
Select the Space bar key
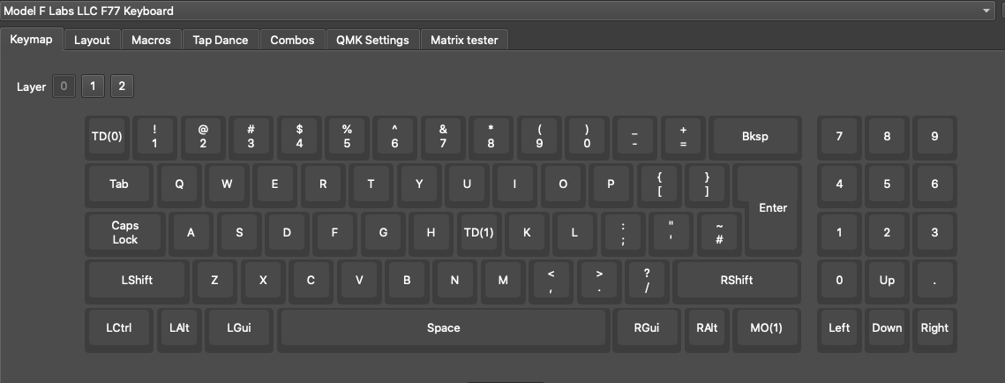(443, 327)
